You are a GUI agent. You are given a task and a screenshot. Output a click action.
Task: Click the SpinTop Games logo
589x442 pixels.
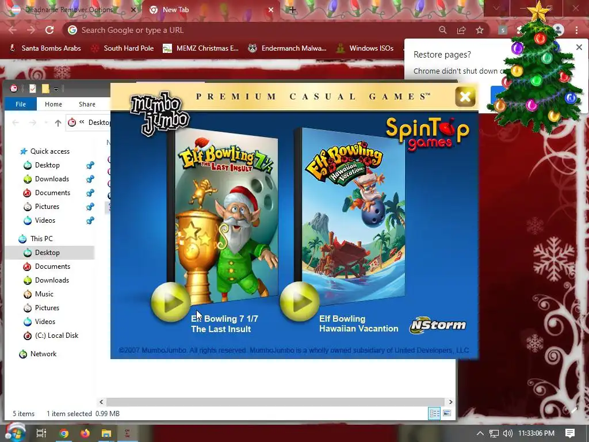(x=427, y=134)
